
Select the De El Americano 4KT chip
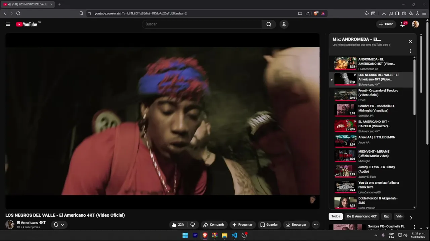tap(362, 216)
